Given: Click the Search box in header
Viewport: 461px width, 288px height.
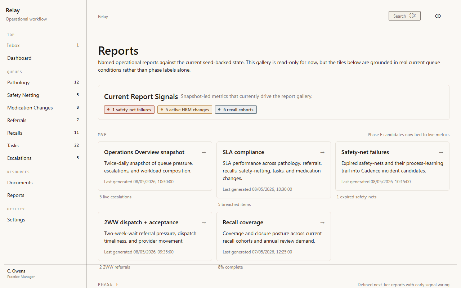Looking at the screenshot, I should pyautogui.click(x=404, y=16).
